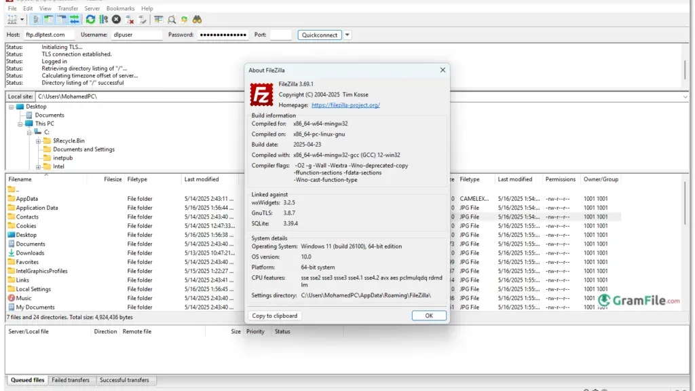This screenshot has height=391, width=695.
Task: Toggle remote directory tree display
Action: [61, 20]
